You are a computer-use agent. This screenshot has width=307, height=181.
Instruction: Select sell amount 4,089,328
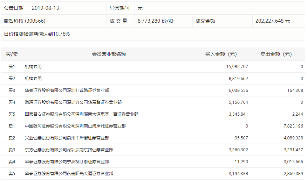293,138
